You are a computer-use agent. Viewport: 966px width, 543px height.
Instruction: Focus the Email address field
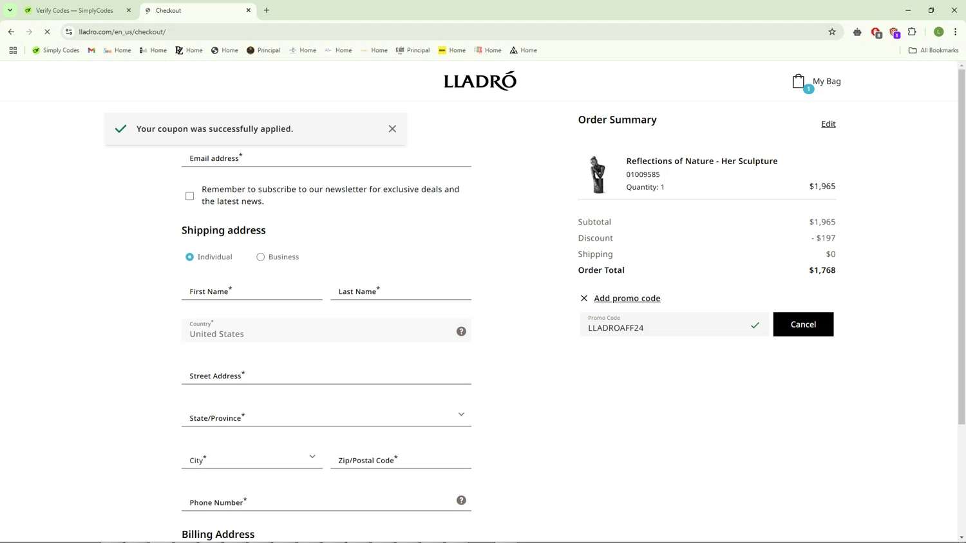[x=327, y=158]
